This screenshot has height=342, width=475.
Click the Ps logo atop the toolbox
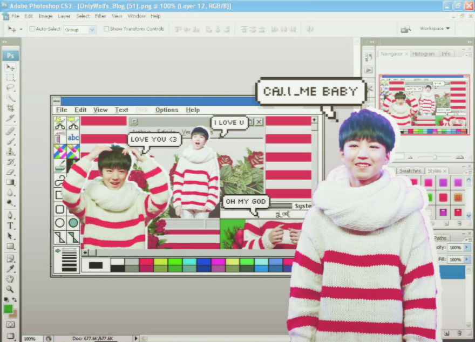[x=11, y=56]
